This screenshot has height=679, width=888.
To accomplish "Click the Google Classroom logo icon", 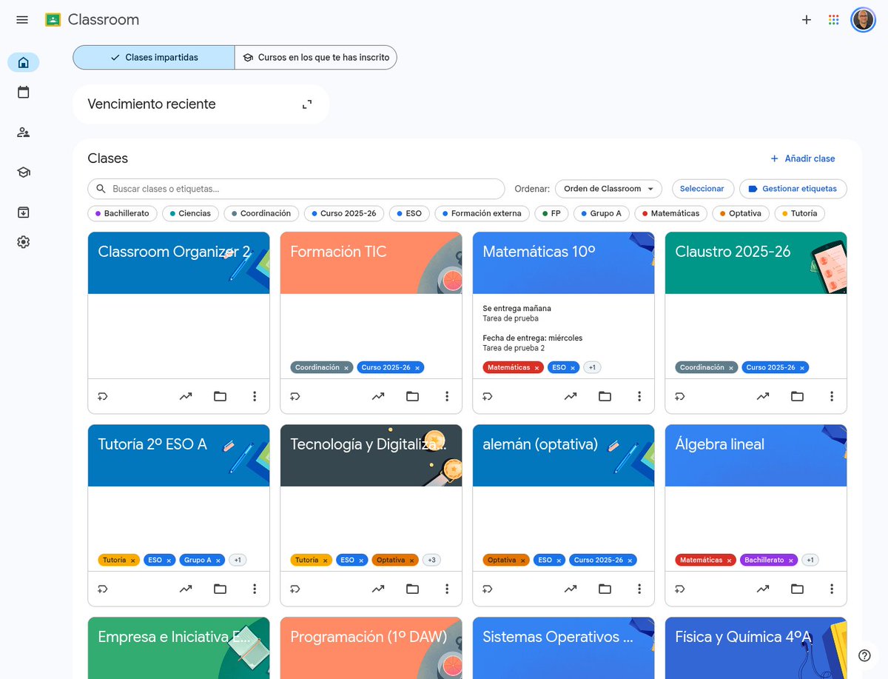I will pos(53,20).
